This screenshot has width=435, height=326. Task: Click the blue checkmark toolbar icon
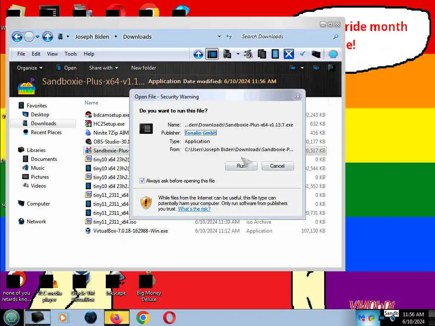pyautogui.click(x=302, y=53)
